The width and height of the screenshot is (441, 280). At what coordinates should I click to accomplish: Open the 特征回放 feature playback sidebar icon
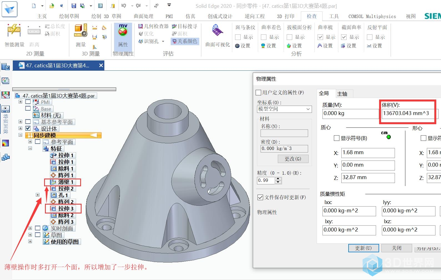[x=6, y=119]
